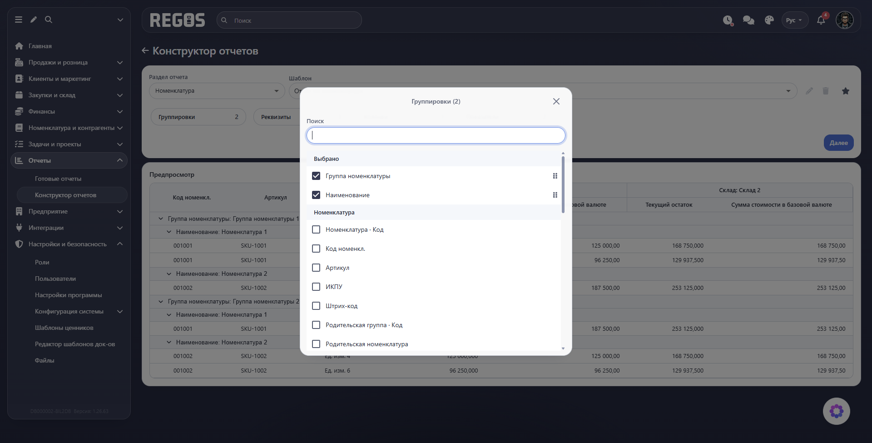Screen dimensions: 872x443
Task: Check Штрих-код checkbox
Action: pos(316,306)
